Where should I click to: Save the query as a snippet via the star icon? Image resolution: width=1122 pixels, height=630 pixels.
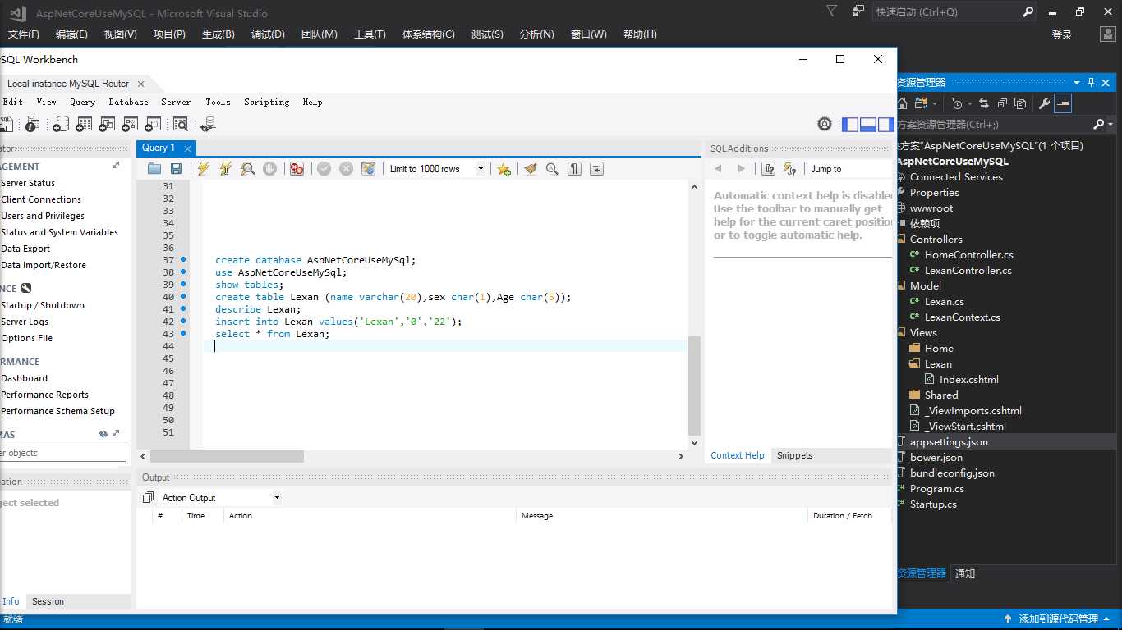click(504, 169)
